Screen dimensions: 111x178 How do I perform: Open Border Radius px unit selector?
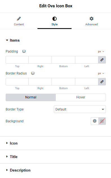(x=101, y=73)
